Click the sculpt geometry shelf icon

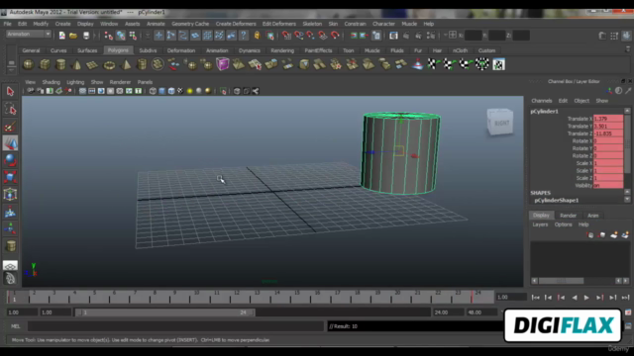point(417,64)
